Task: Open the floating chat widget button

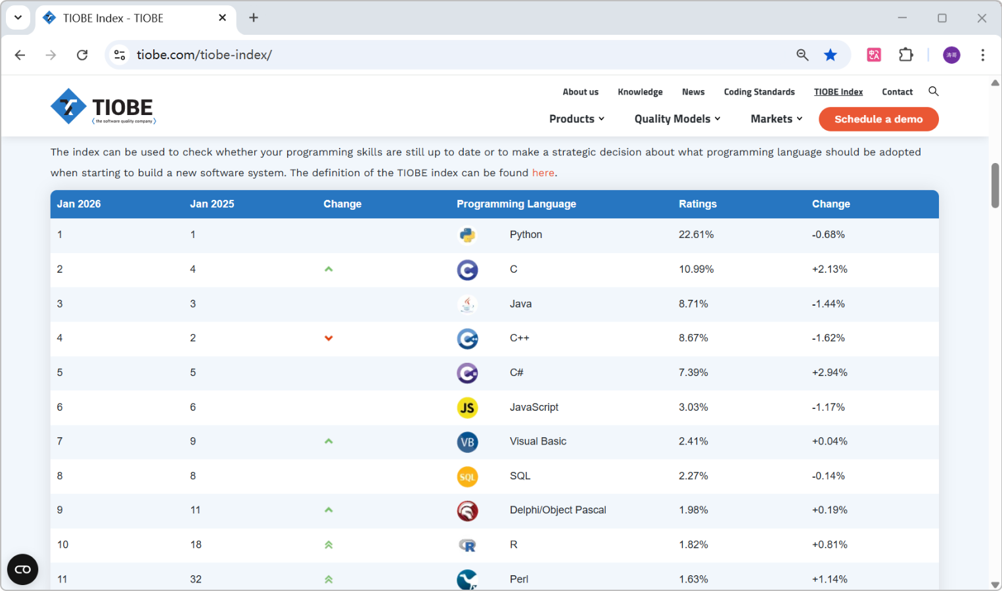Action: pyautogui.click(x=22, y=569)
